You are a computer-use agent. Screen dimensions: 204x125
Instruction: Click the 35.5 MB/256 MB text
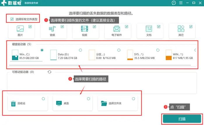[x=145, y=58]
